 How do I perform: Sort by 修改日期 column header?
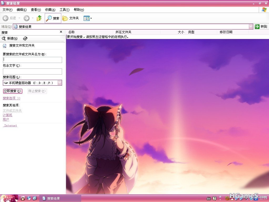pos(233,32)
